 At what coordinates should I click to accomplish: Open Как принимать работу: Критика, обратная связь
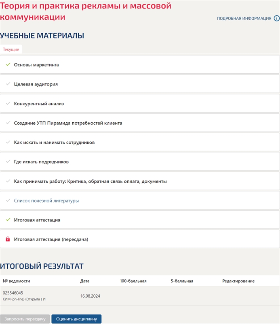point(91,181)
